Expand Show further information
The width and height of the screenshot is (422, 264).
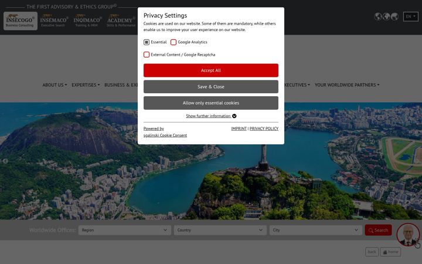[211, 116]
